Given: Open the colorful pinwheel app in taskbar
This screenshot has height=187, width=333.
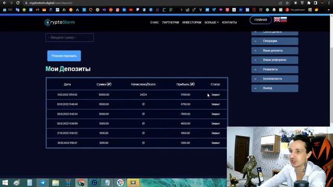Looking at the screenshot, I should 120,182.
